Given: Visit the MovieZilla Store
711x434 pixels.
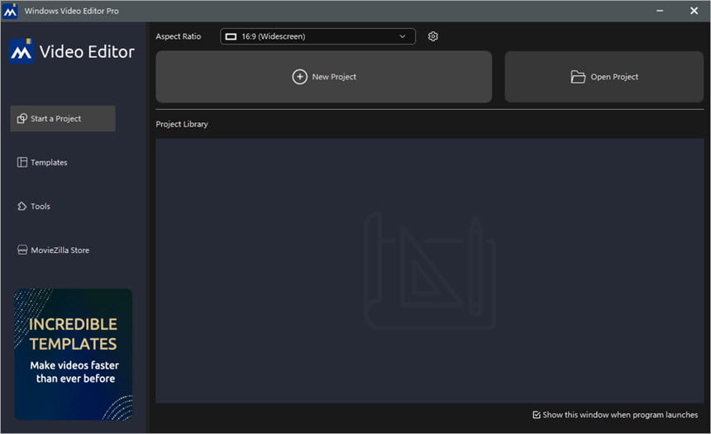Looking at the screenshot, I should [53, 250].
